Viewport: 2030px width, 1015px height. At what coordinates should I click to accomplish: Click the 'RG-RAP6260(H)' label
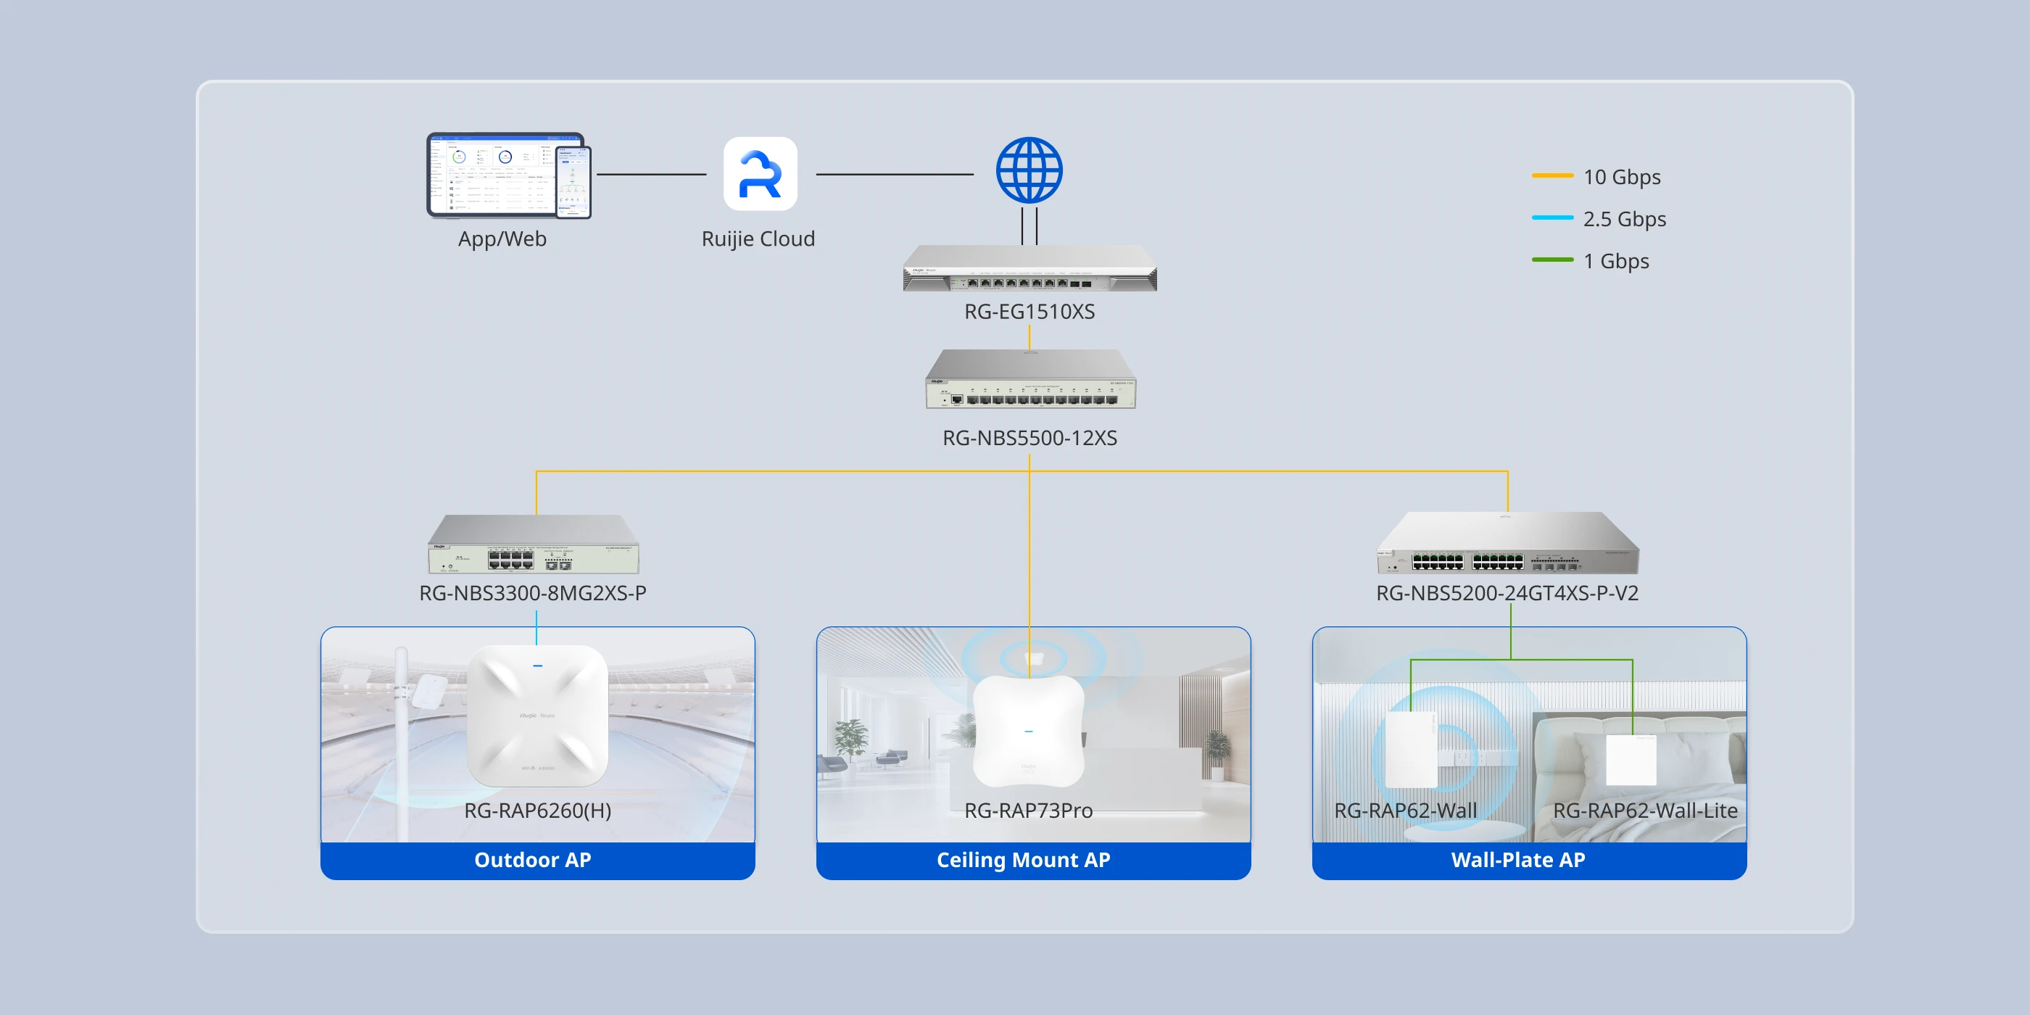[x=537, y=811]
